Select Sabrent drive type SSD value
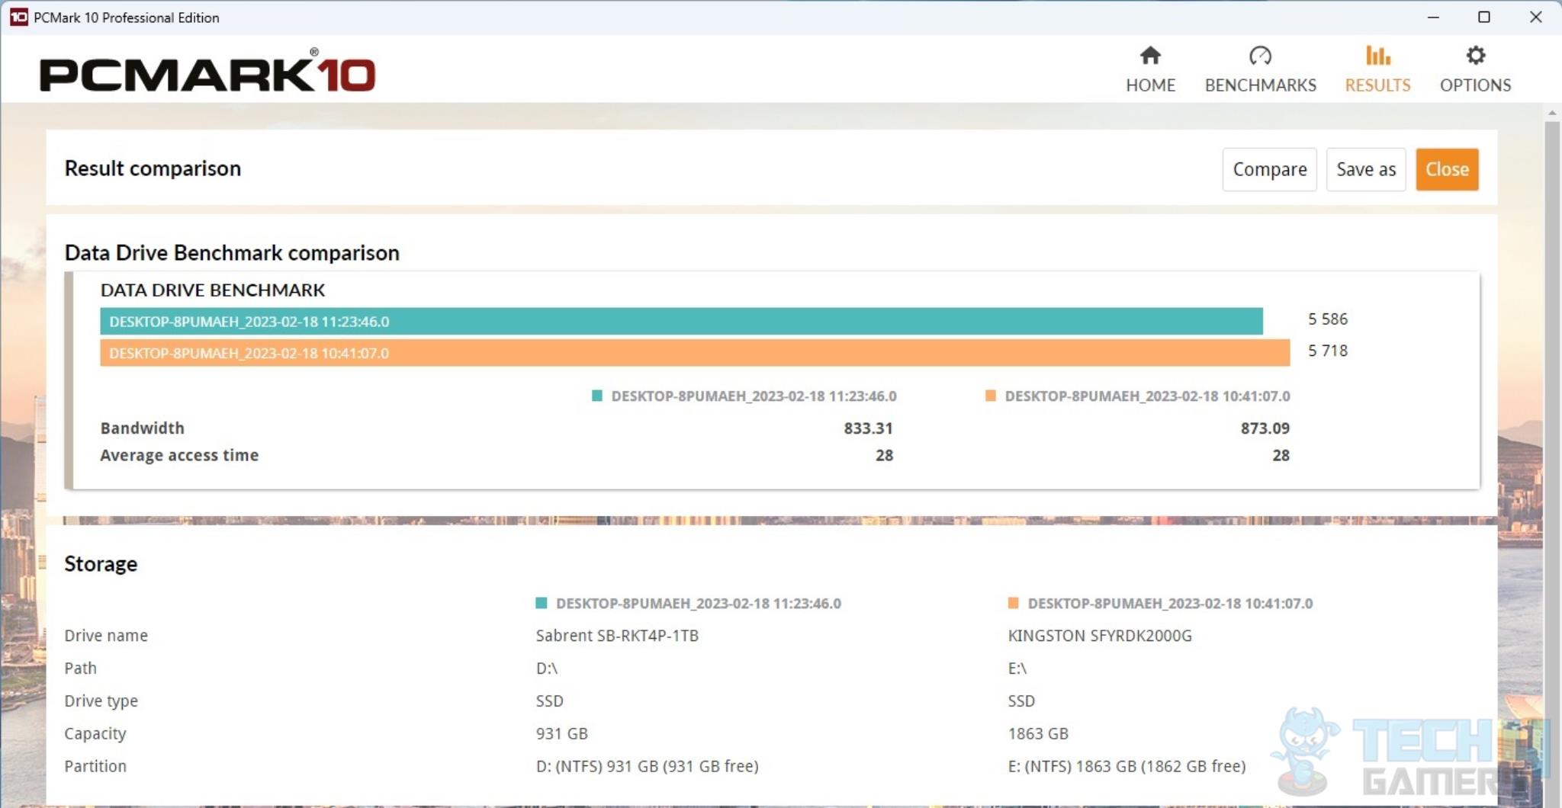 (549, 701)
